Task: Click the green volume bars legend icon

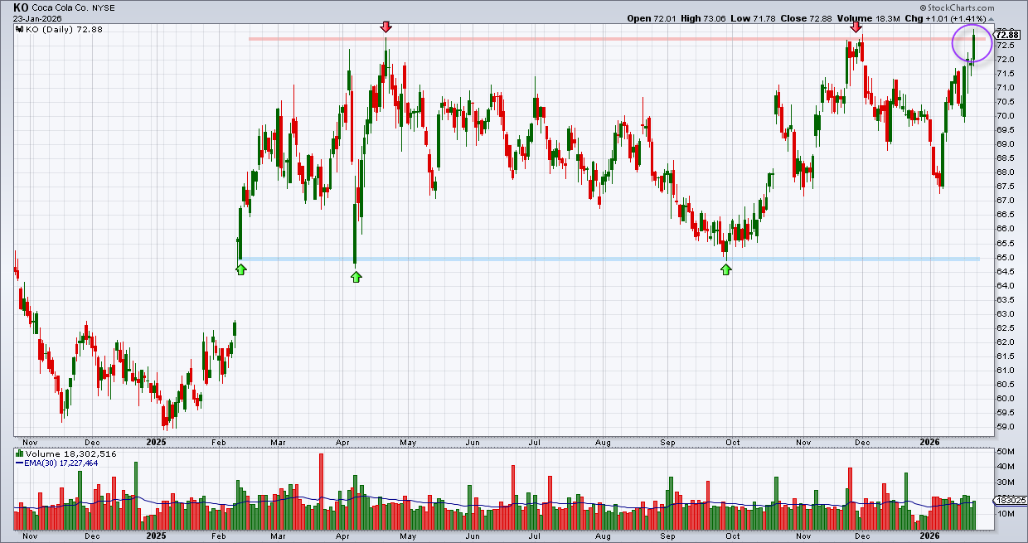Action: pos(18,454)
